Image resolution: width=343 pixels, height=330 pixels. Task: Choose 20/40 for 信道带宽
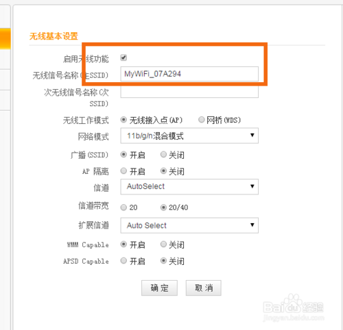tap(163, 207)
